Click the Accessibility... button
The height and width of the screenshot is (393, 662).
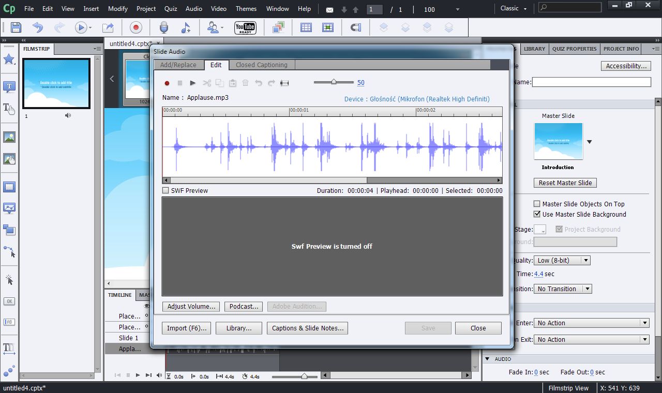(626, 66)
